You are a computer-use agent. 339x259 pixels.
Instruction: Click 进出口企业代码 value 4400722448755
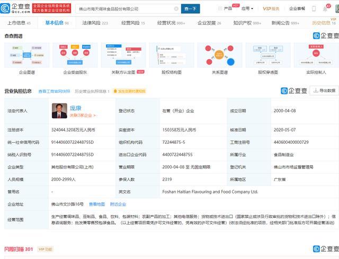point(177,154)
